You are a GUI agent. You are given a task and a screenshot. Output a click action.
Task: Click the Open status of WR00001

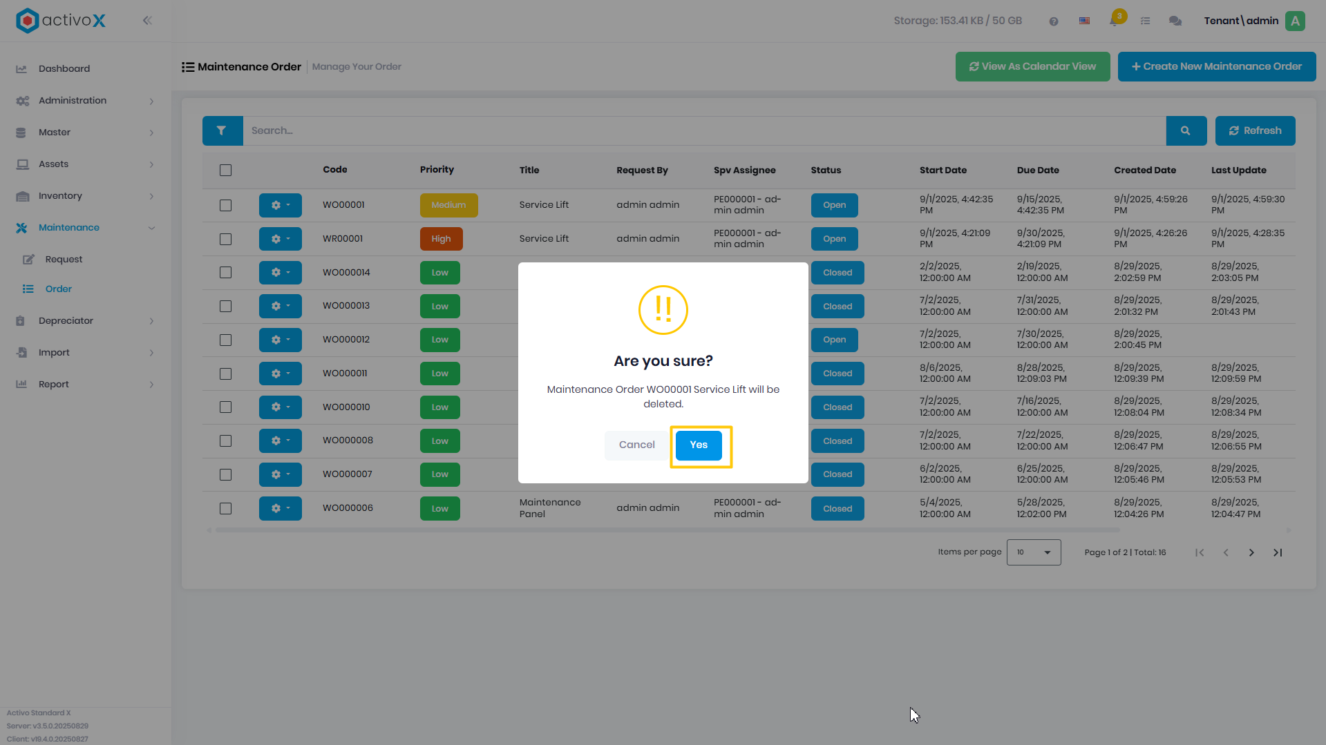tap(834, 239)
